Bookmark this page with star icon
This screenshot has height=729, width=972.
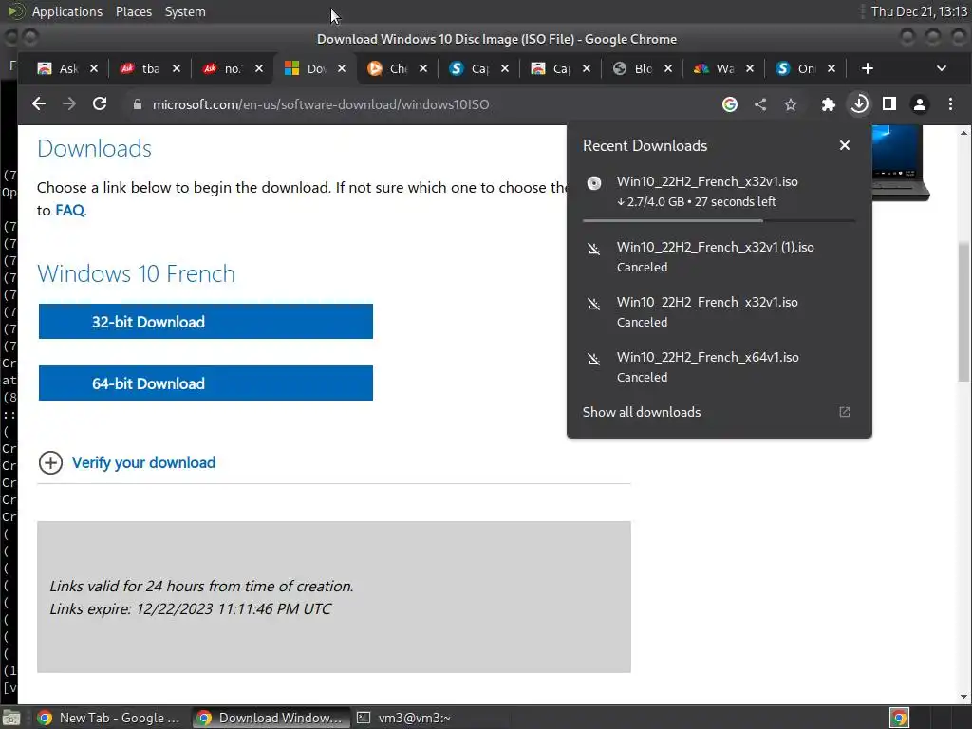pos(791,104)
